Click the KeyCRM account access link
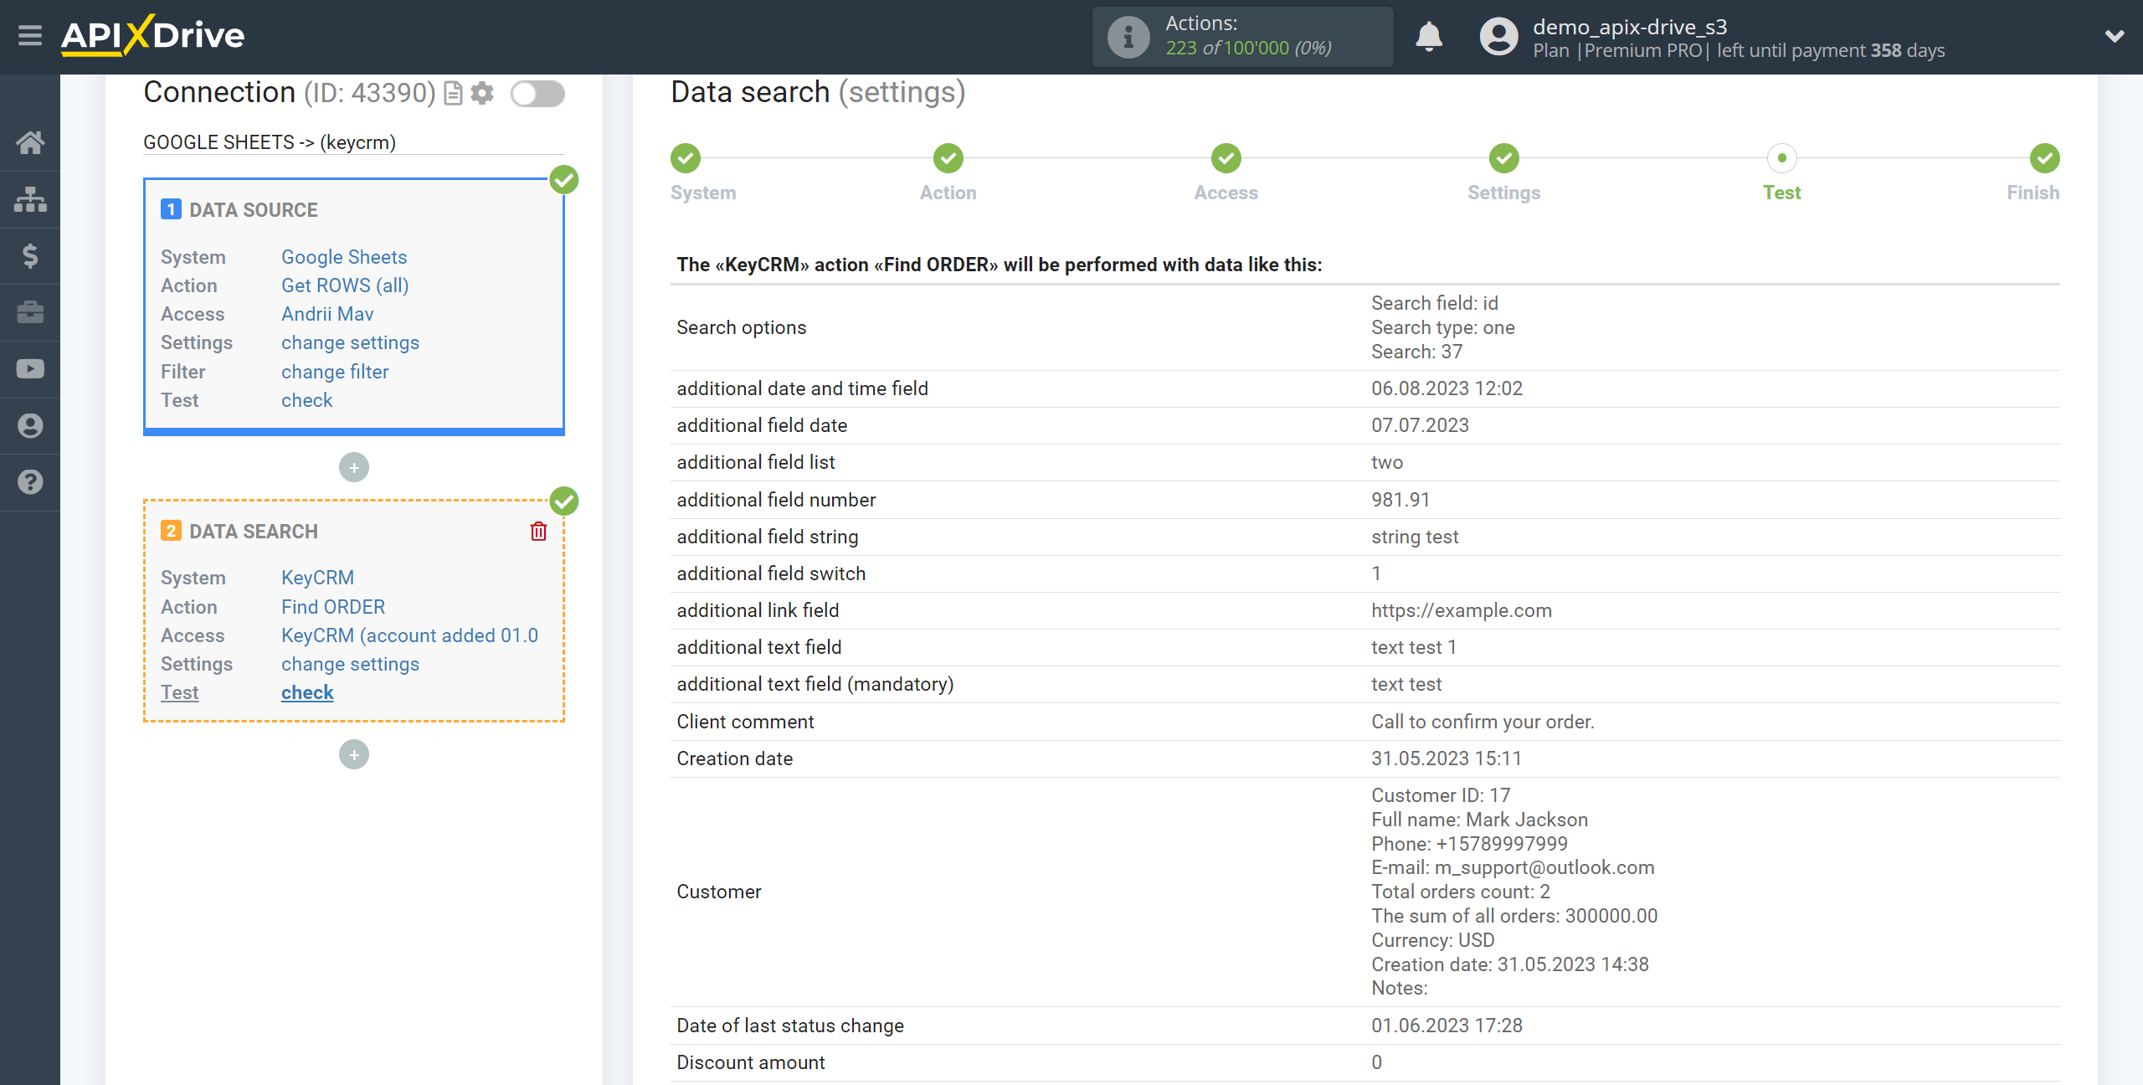The height and width of the screenshot is (1085, 2143). pos(409,635)
